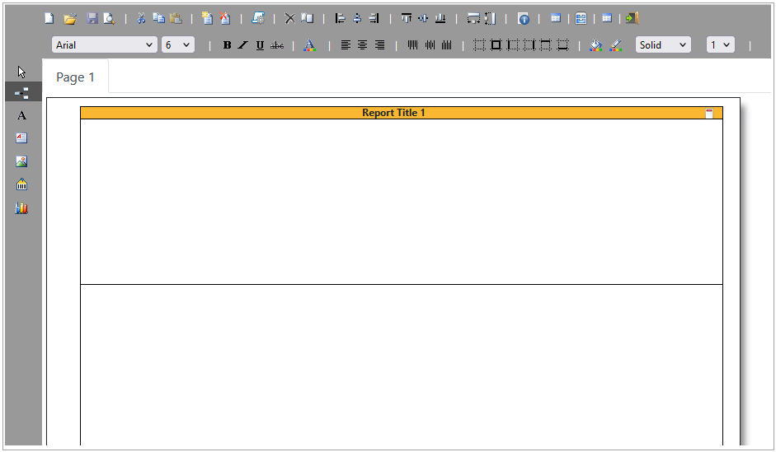Viewport: 776px width, 452px height.
Task: Toggle strikethrough abc formatting
Action: 277,45
